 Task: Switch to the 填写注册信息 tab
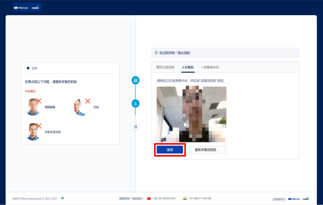[x=165, y=67]
